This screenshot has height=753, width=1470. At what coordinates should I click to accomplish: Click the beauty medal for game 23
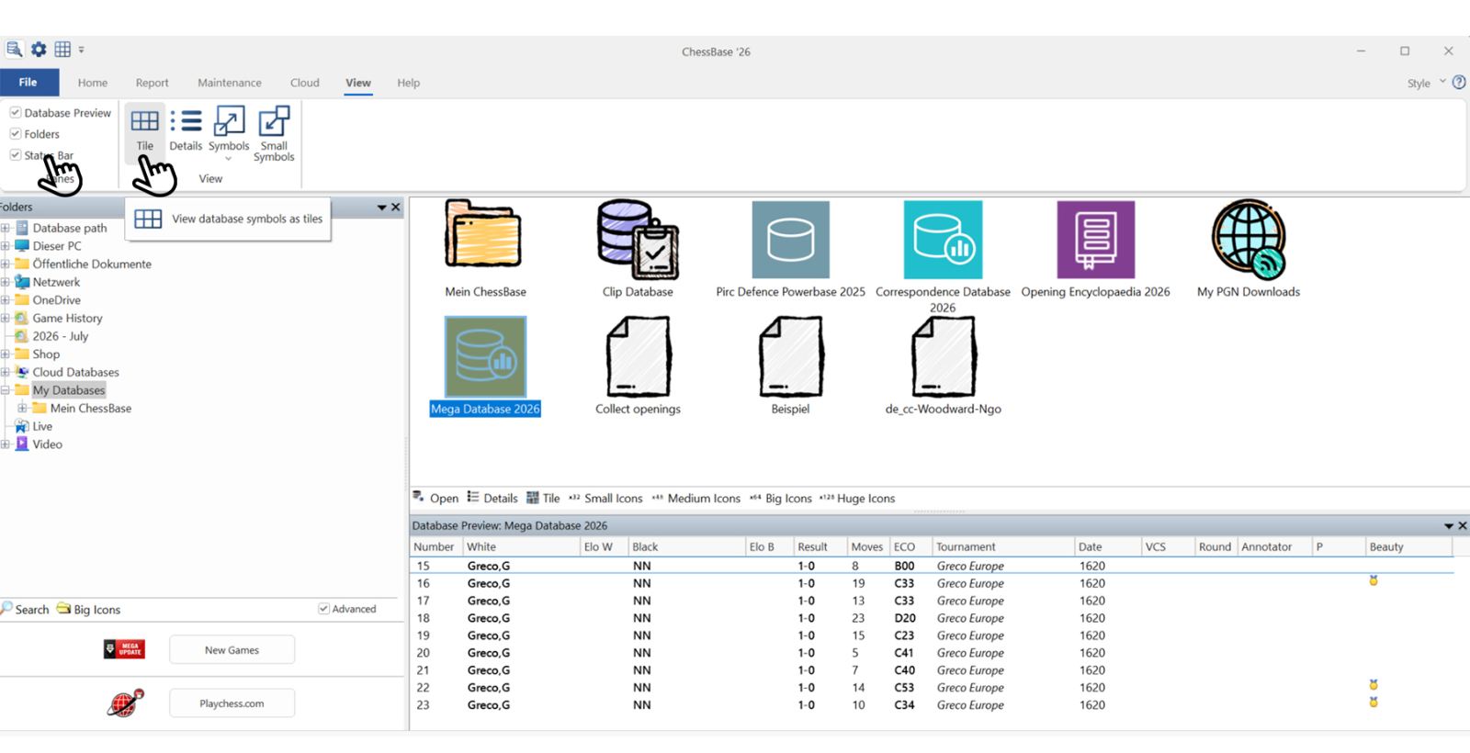1374,702
